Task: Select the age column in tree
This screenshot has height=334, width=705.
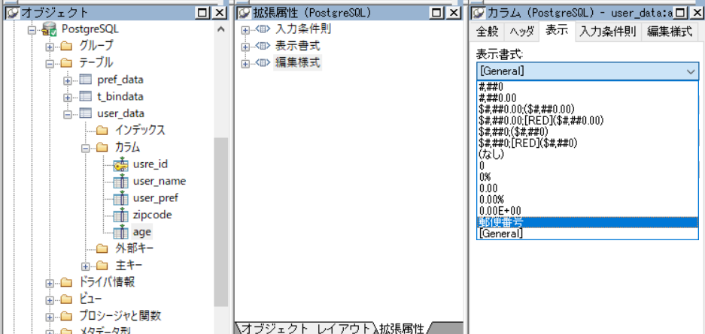Action: pyautogui.click(x=142, y=232)
